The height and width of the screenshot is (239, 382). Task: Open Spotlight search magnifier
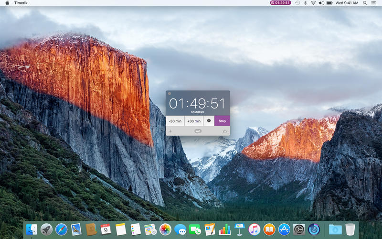tap(365, 3)
